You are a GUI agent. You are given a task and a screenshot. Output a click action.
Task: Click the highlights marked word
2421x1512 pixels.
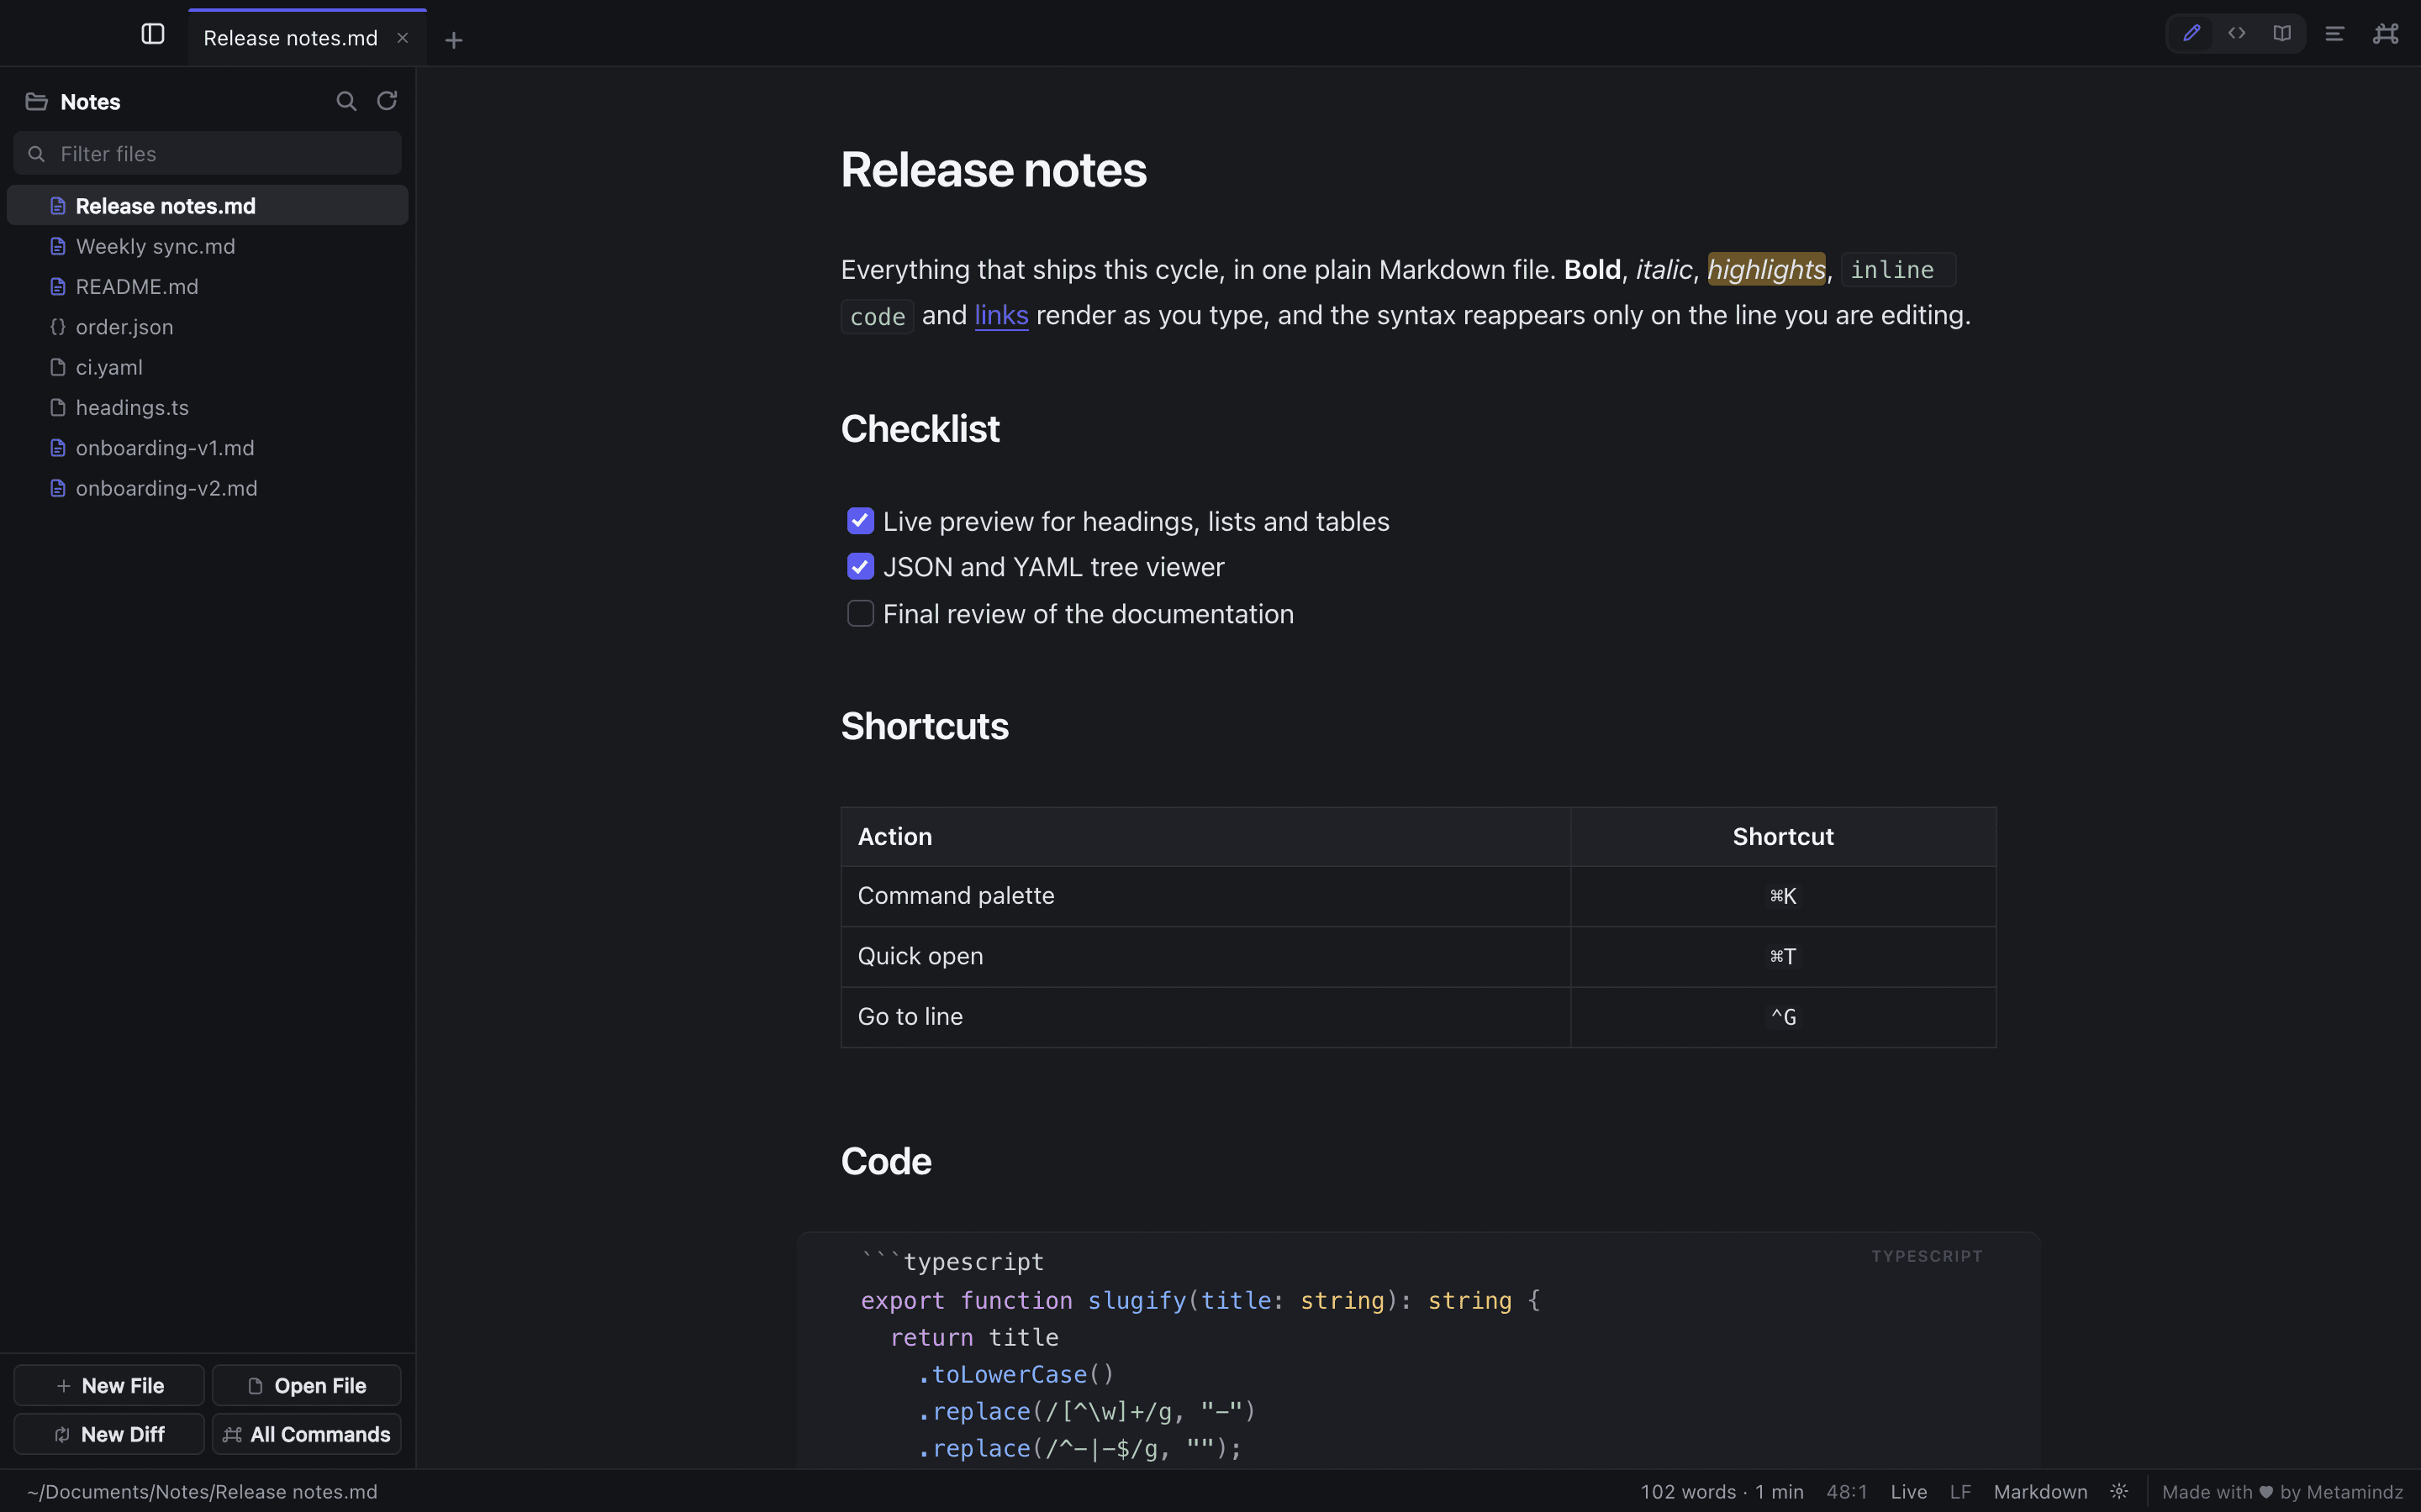click(1765, 270)
